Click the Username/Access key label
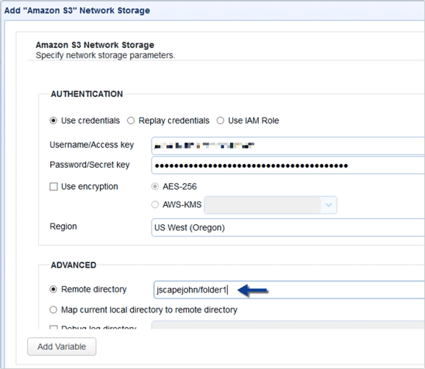The width and height of the screenshot is (425, 369). [x=92, y=145]
